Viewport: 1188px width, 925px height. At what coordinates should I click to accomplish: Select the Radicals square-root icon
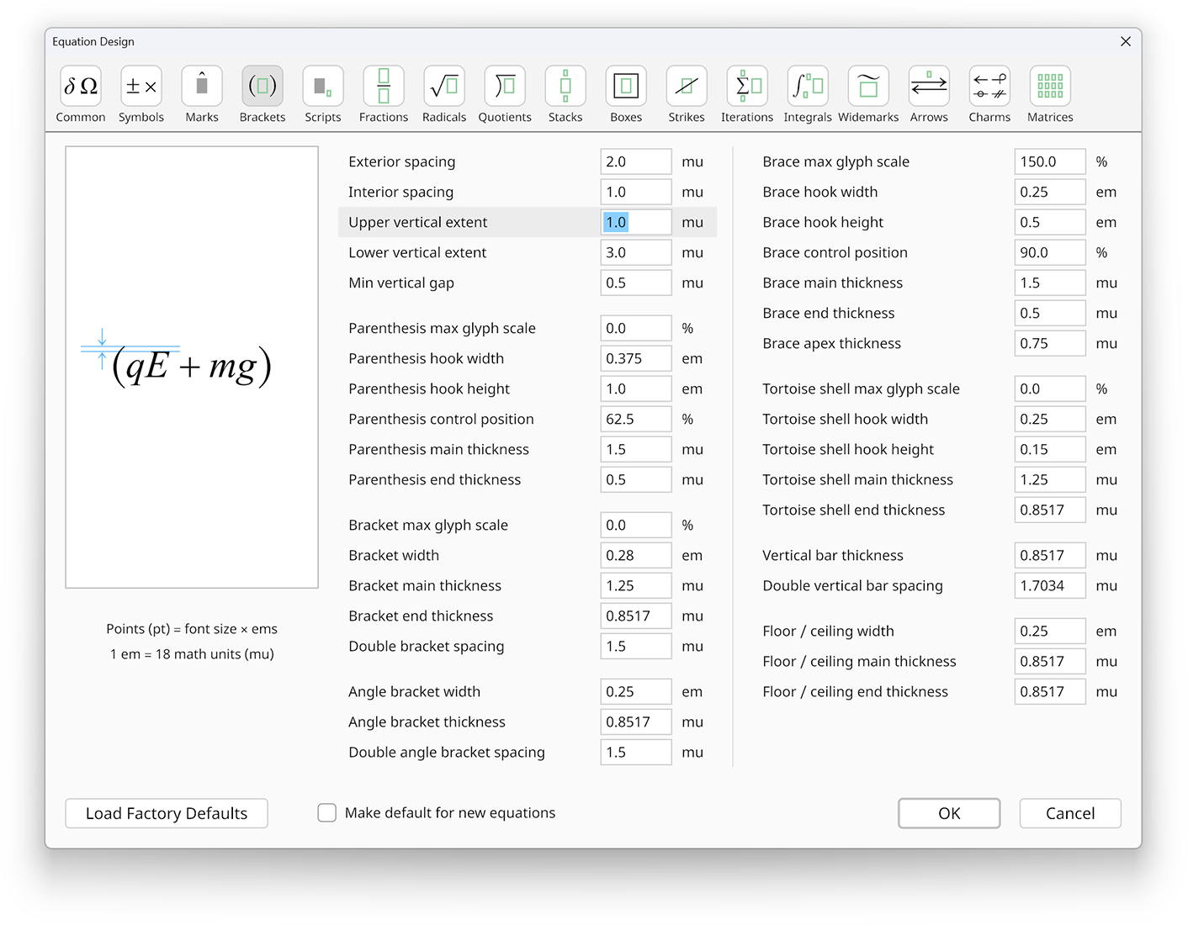[x=443, y=92]
